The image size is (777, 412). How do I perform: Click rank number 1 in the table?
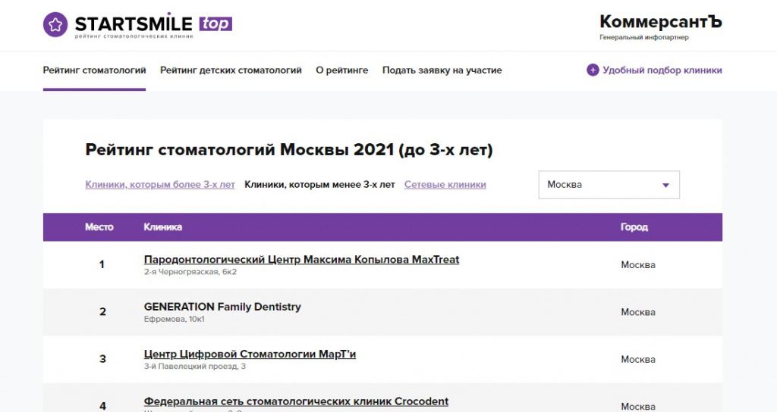coord(102,264)
